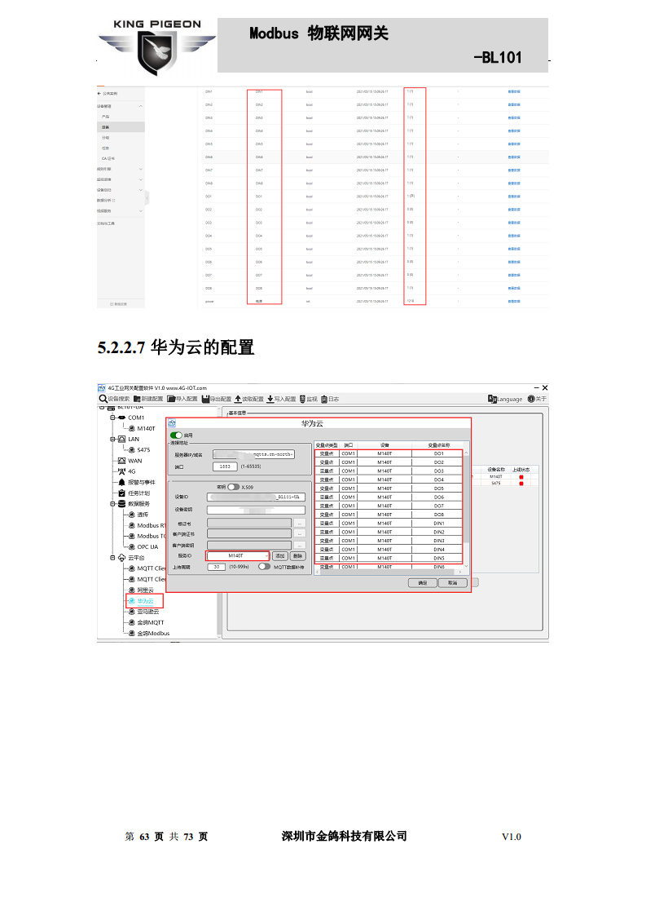This screenshot has height=915, width=646.
Task: Select the DO1 variable row cell
Action: point(439,453)
